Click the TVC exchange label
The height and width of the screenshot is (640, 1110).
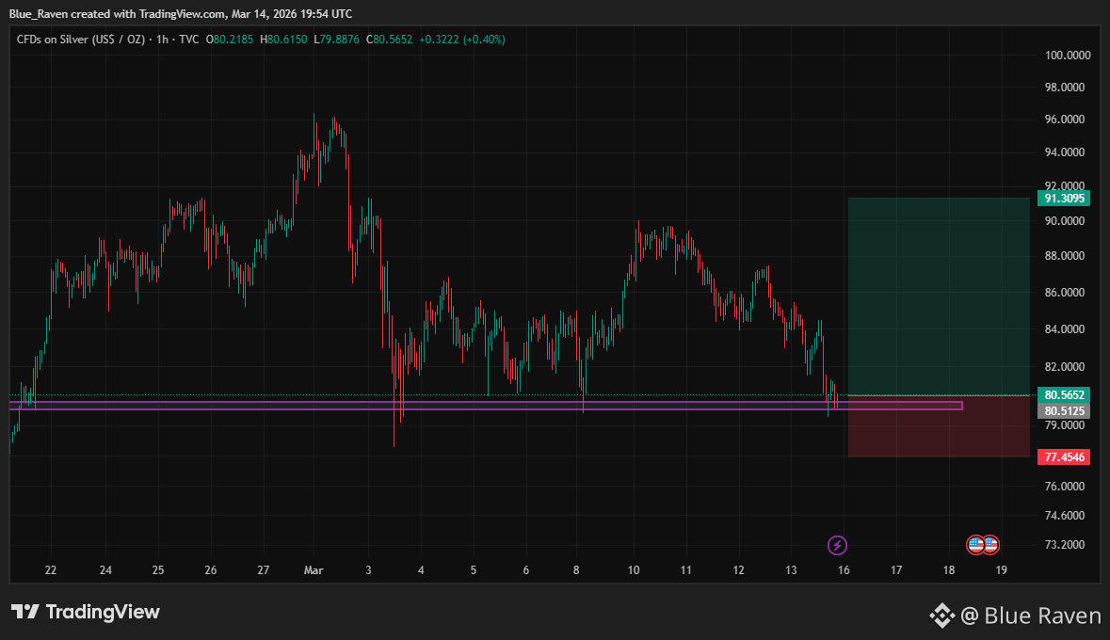click(x=189, y=40)
